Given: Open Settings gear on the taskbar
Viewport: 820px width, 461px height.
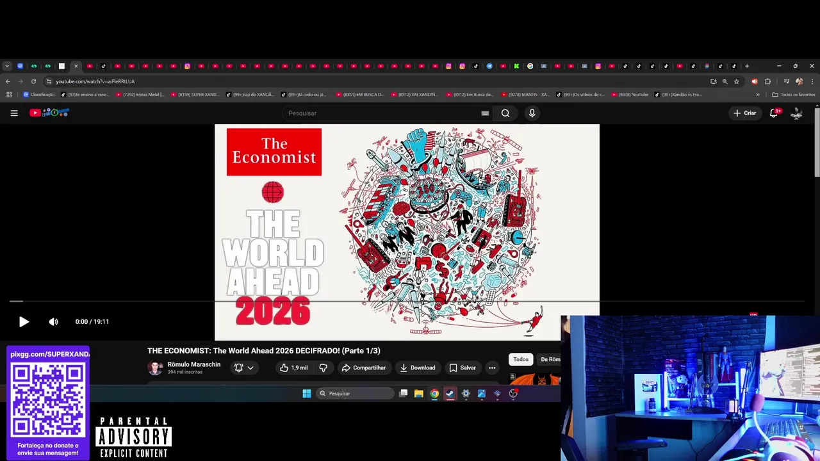Looking at the screenshot, I should 466,394.
